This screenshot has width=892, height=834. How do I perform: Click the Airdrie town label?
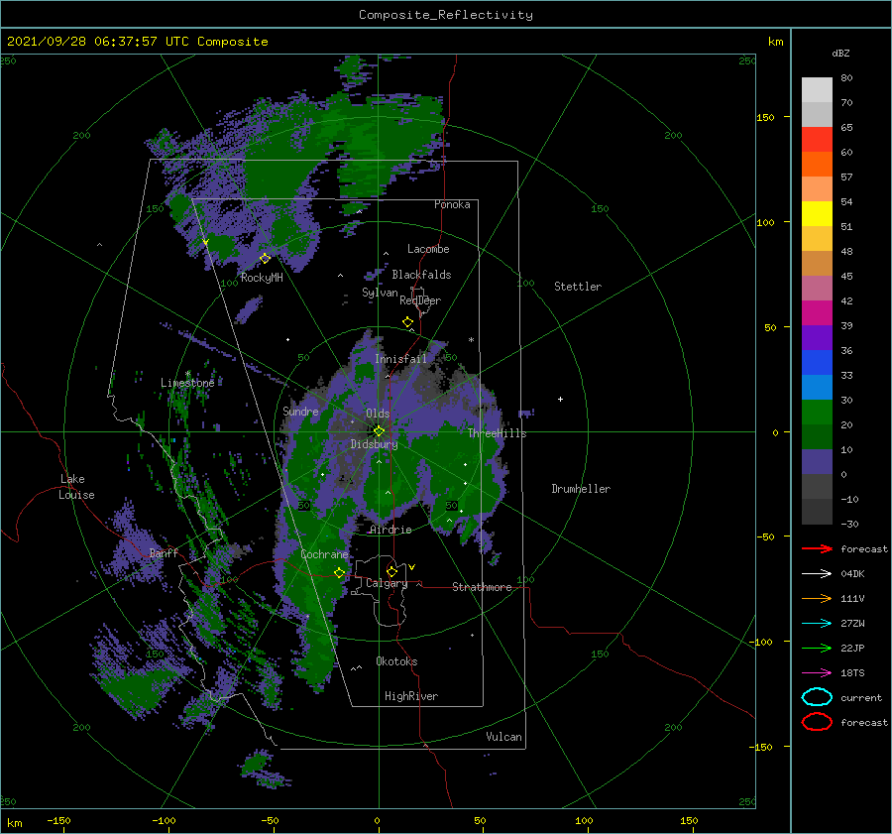pos(390,530)
